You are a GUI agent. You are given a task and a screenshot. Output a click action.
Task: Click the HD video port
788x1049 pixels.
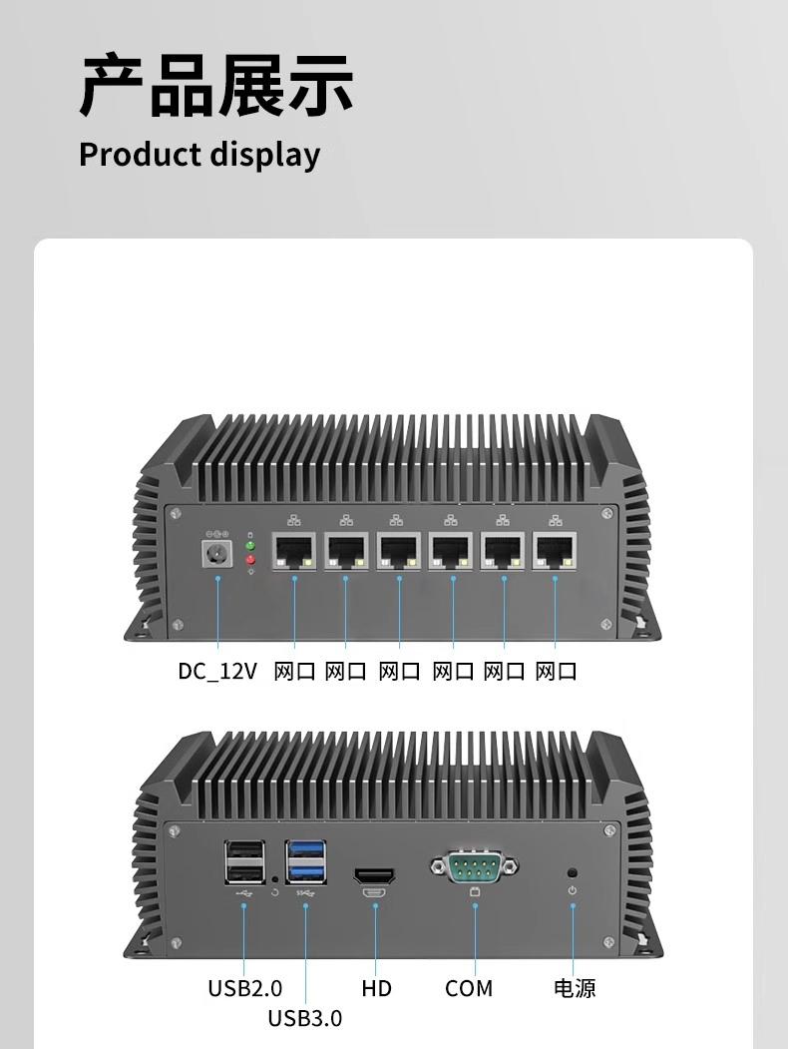click(x=374, y=875)
